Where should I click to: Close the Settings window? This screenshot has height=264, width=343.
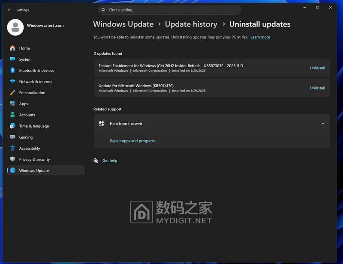point(330,8)
